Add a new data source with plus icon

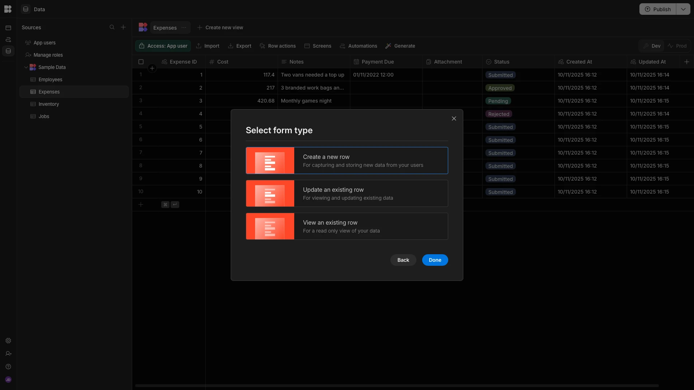click(124, 27)
